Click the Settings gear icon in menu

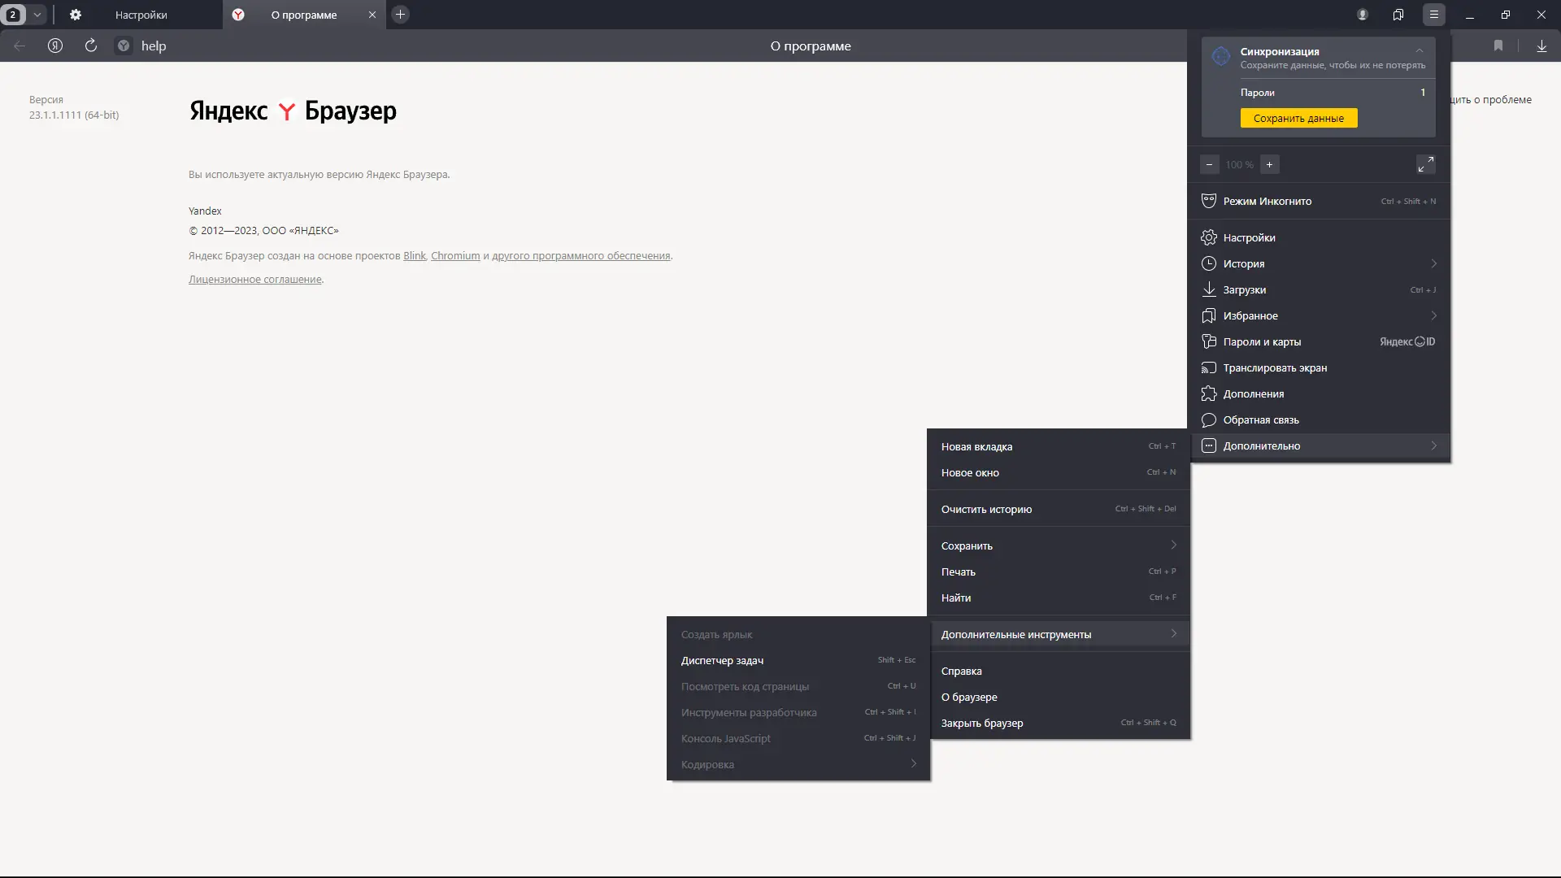1209,237
